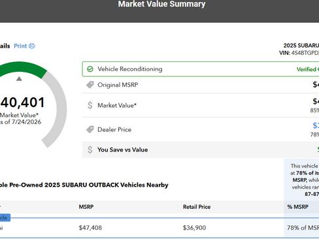Click the dollar icon beside You Save vs Value
The image size is (319, 239).
coord(90,150)
